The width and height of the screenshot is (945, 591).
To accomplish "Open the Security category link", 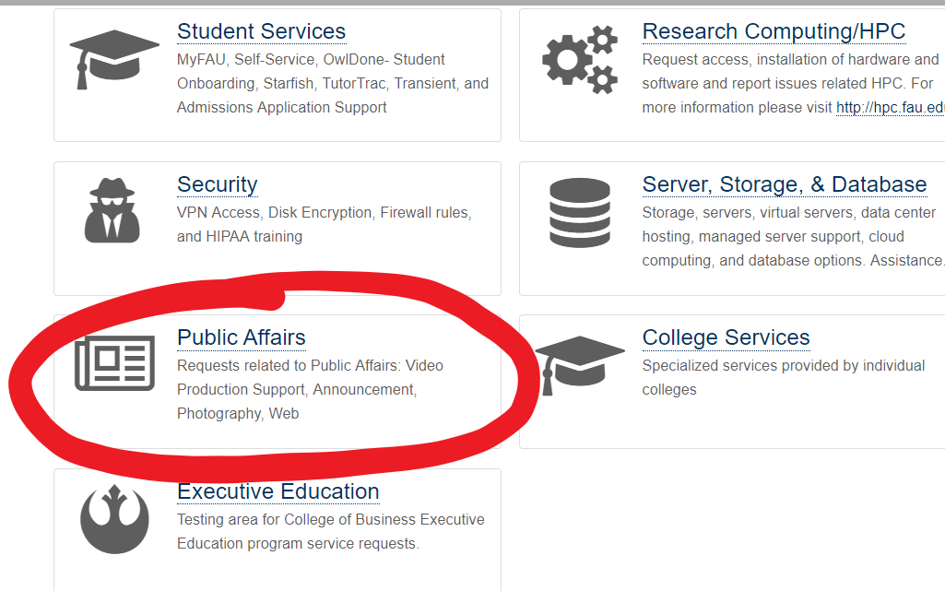I will coord(217,184).
